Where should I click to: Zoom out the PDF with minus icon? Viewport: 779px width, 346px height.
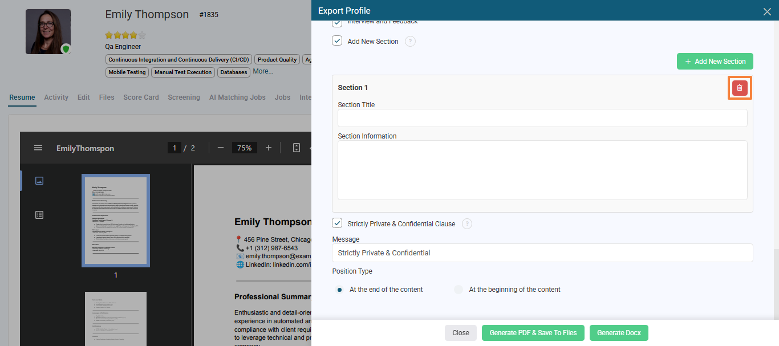[x=221, y=148]
